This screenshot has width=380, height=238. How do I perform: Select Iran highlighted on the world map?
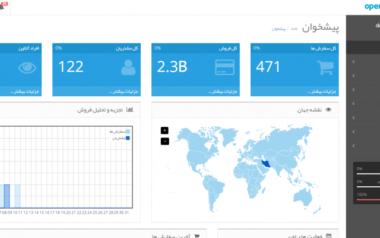(266, 164)
